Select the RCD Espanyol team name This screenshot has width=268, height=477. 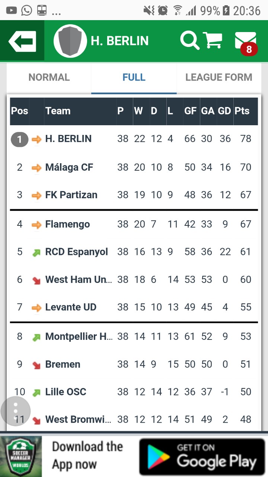(76, 252)
